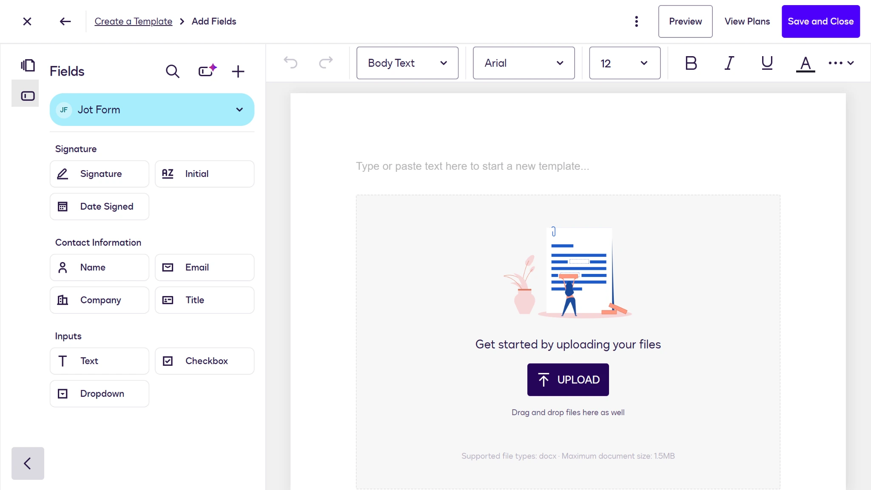Go back using the left arrow icon

(x=65, y=21)
